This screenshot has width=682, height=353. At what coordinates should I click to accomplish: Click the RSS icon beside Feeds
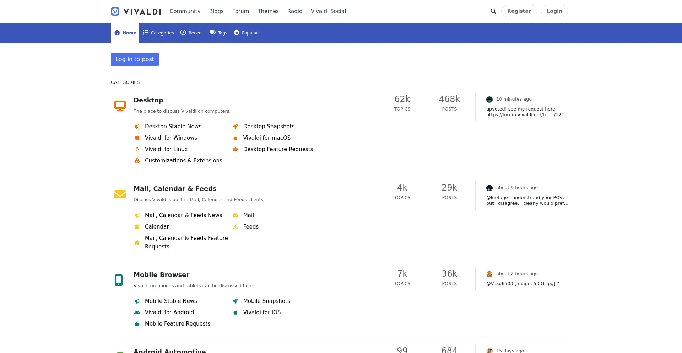coord(235,227)
